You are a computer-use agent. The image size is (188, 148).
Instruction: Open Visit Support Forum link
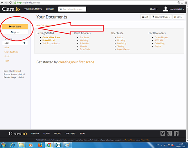(x=51, y=43)
